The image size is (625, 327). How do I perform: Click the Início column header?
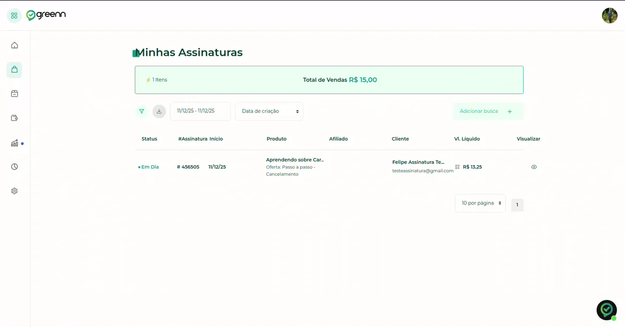pos(216,139)
